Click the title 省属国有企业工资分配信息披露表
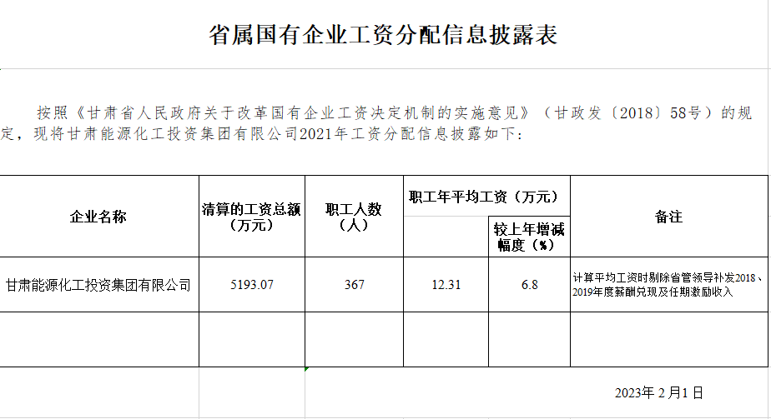The image size is (771, 419). [384, 35]
